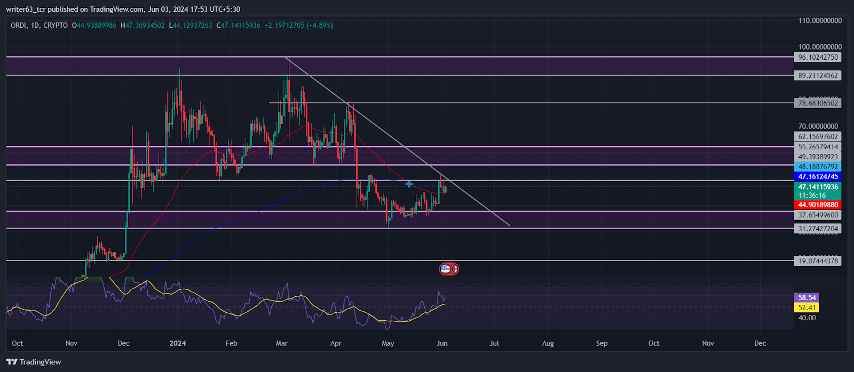
Task: Select the 96.10242750 price level label
Action: [x=818, y=57]
